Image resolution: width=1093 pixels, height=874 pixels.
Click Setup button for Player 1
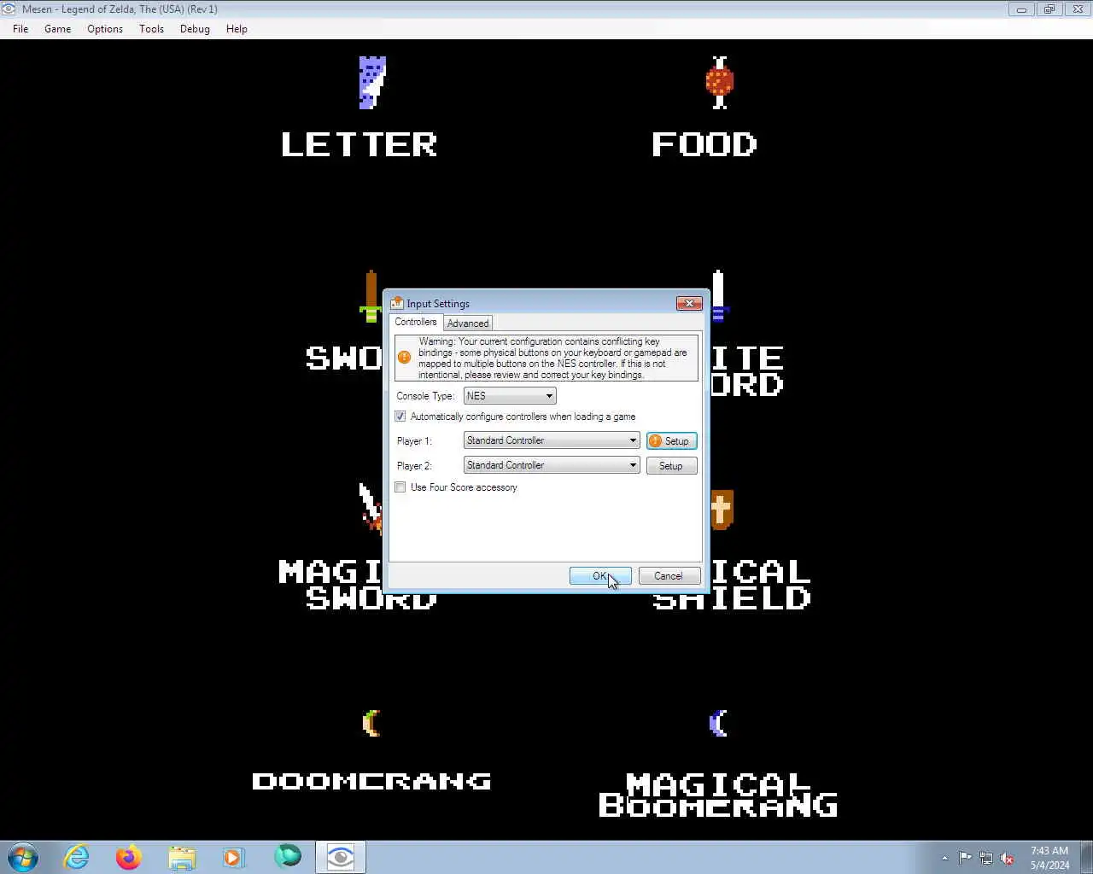tap(671, 441)
